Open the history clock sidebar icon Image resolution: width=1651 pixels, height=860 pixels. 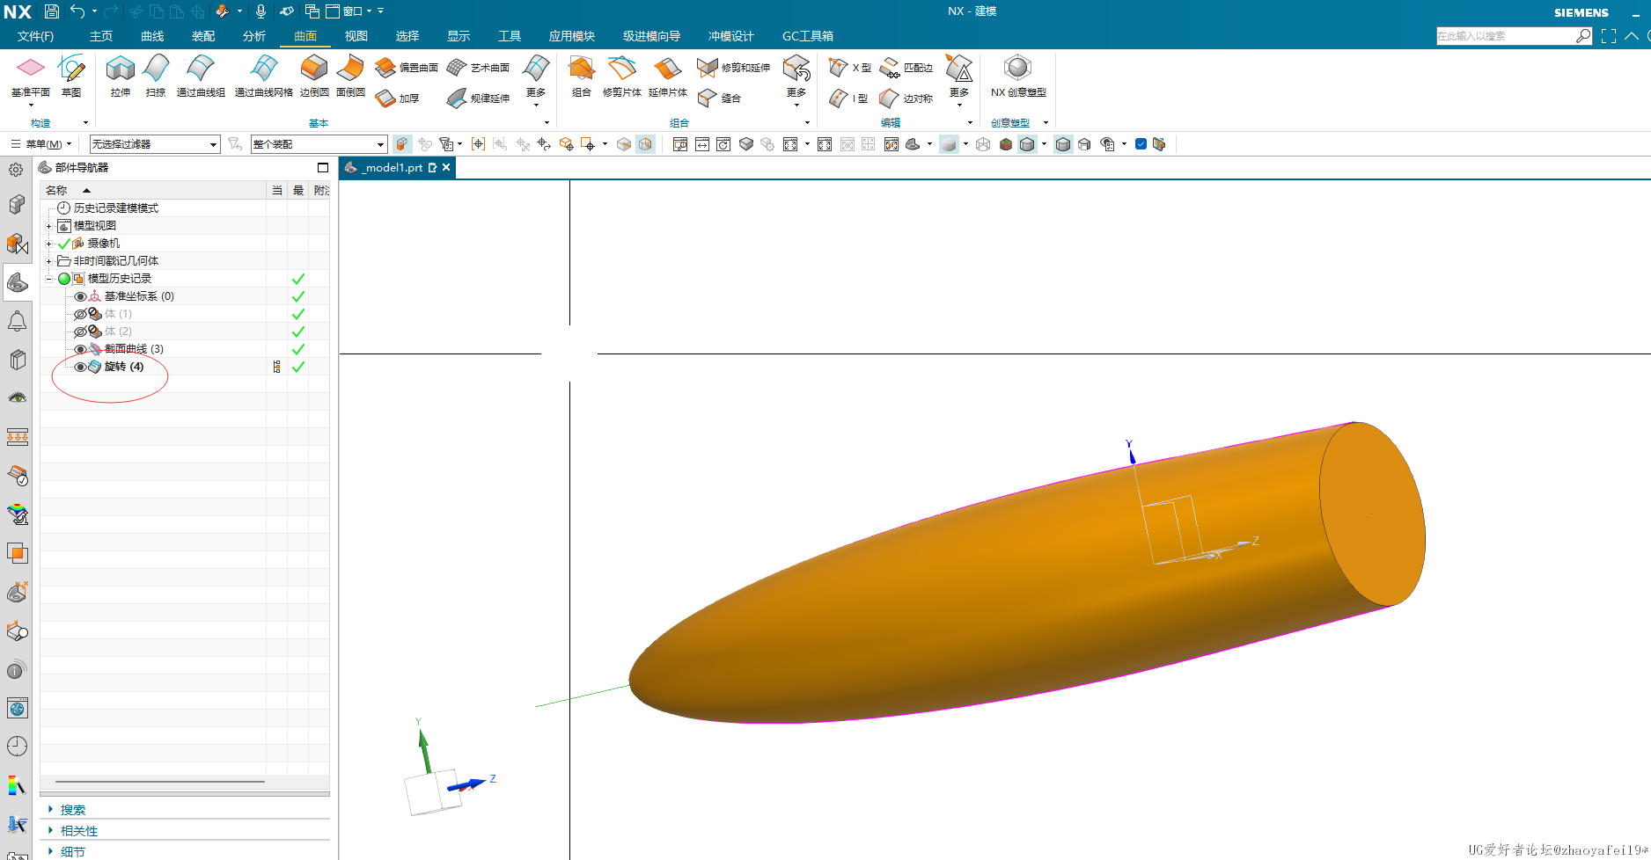(17, 747)
